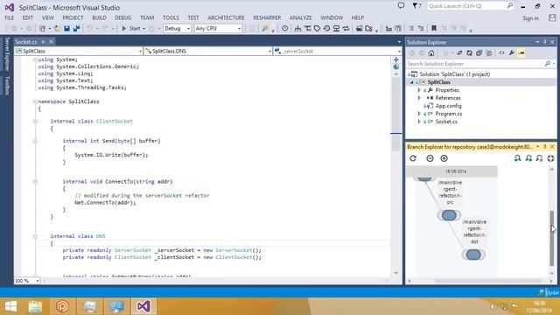Viewport: 560px width, 315px height.
Task: Open Visual Studio from the Windows taskbar
Action: pos(143,306)
